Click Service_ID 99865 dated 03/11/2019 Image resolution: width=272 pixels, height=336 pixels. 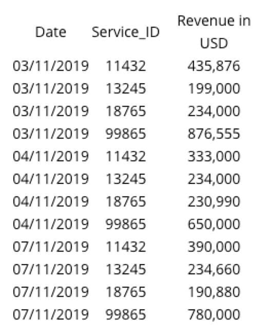click(x=126, y=134)
